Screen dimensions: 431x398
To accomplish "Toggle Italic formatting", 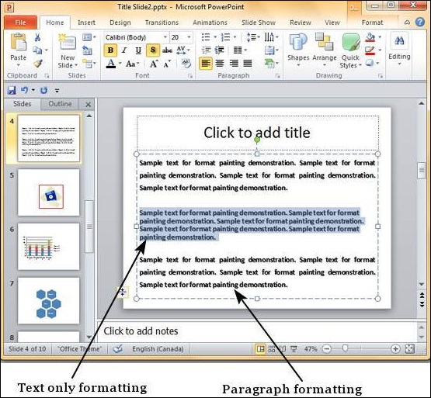I will [x=124, y=50].
